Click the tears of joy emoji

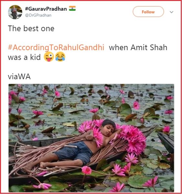(60, 57)
